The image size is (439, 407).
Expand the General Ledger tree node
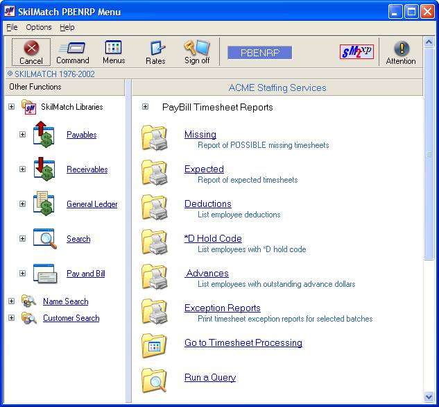22,203
